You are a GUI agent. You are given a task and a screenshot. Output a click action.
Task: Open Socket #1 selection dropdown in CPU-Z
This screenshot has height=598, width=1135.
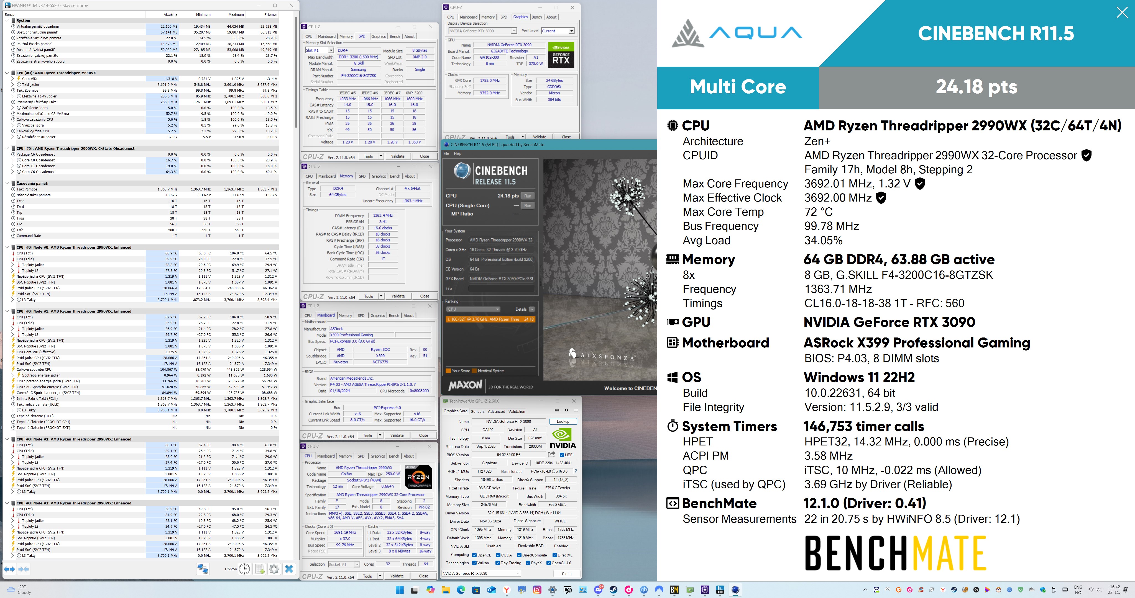[x=344, y=564]
